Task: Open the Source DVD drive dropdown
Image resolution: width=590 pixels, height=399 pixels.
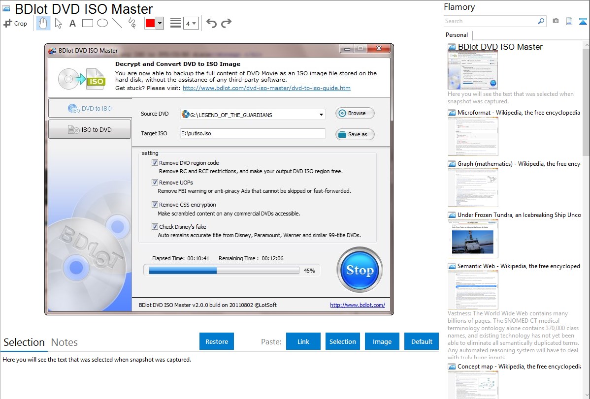Action: coord(321,115)
